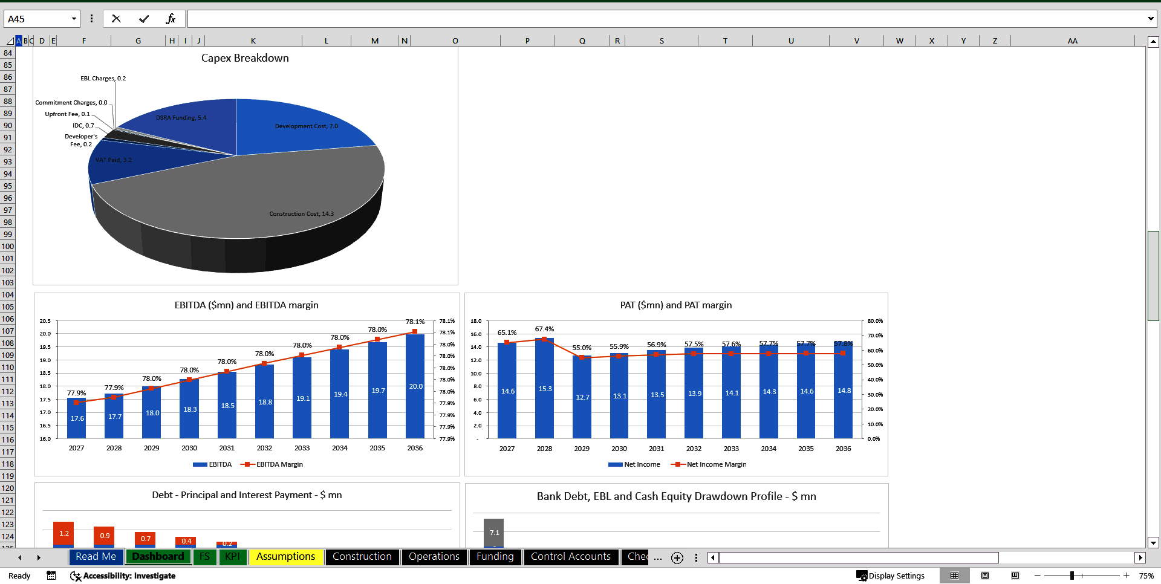The width and height of the screenshot is (1161, 584).
Task: Open Page Break Preview from status bar
Action: [x=1015, y=576]
